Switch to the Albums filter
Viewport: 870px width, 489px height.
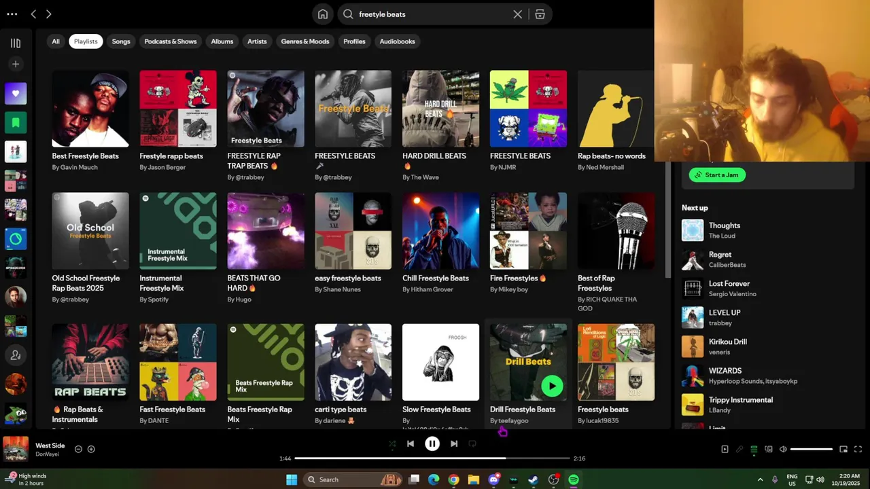(222, 41)
